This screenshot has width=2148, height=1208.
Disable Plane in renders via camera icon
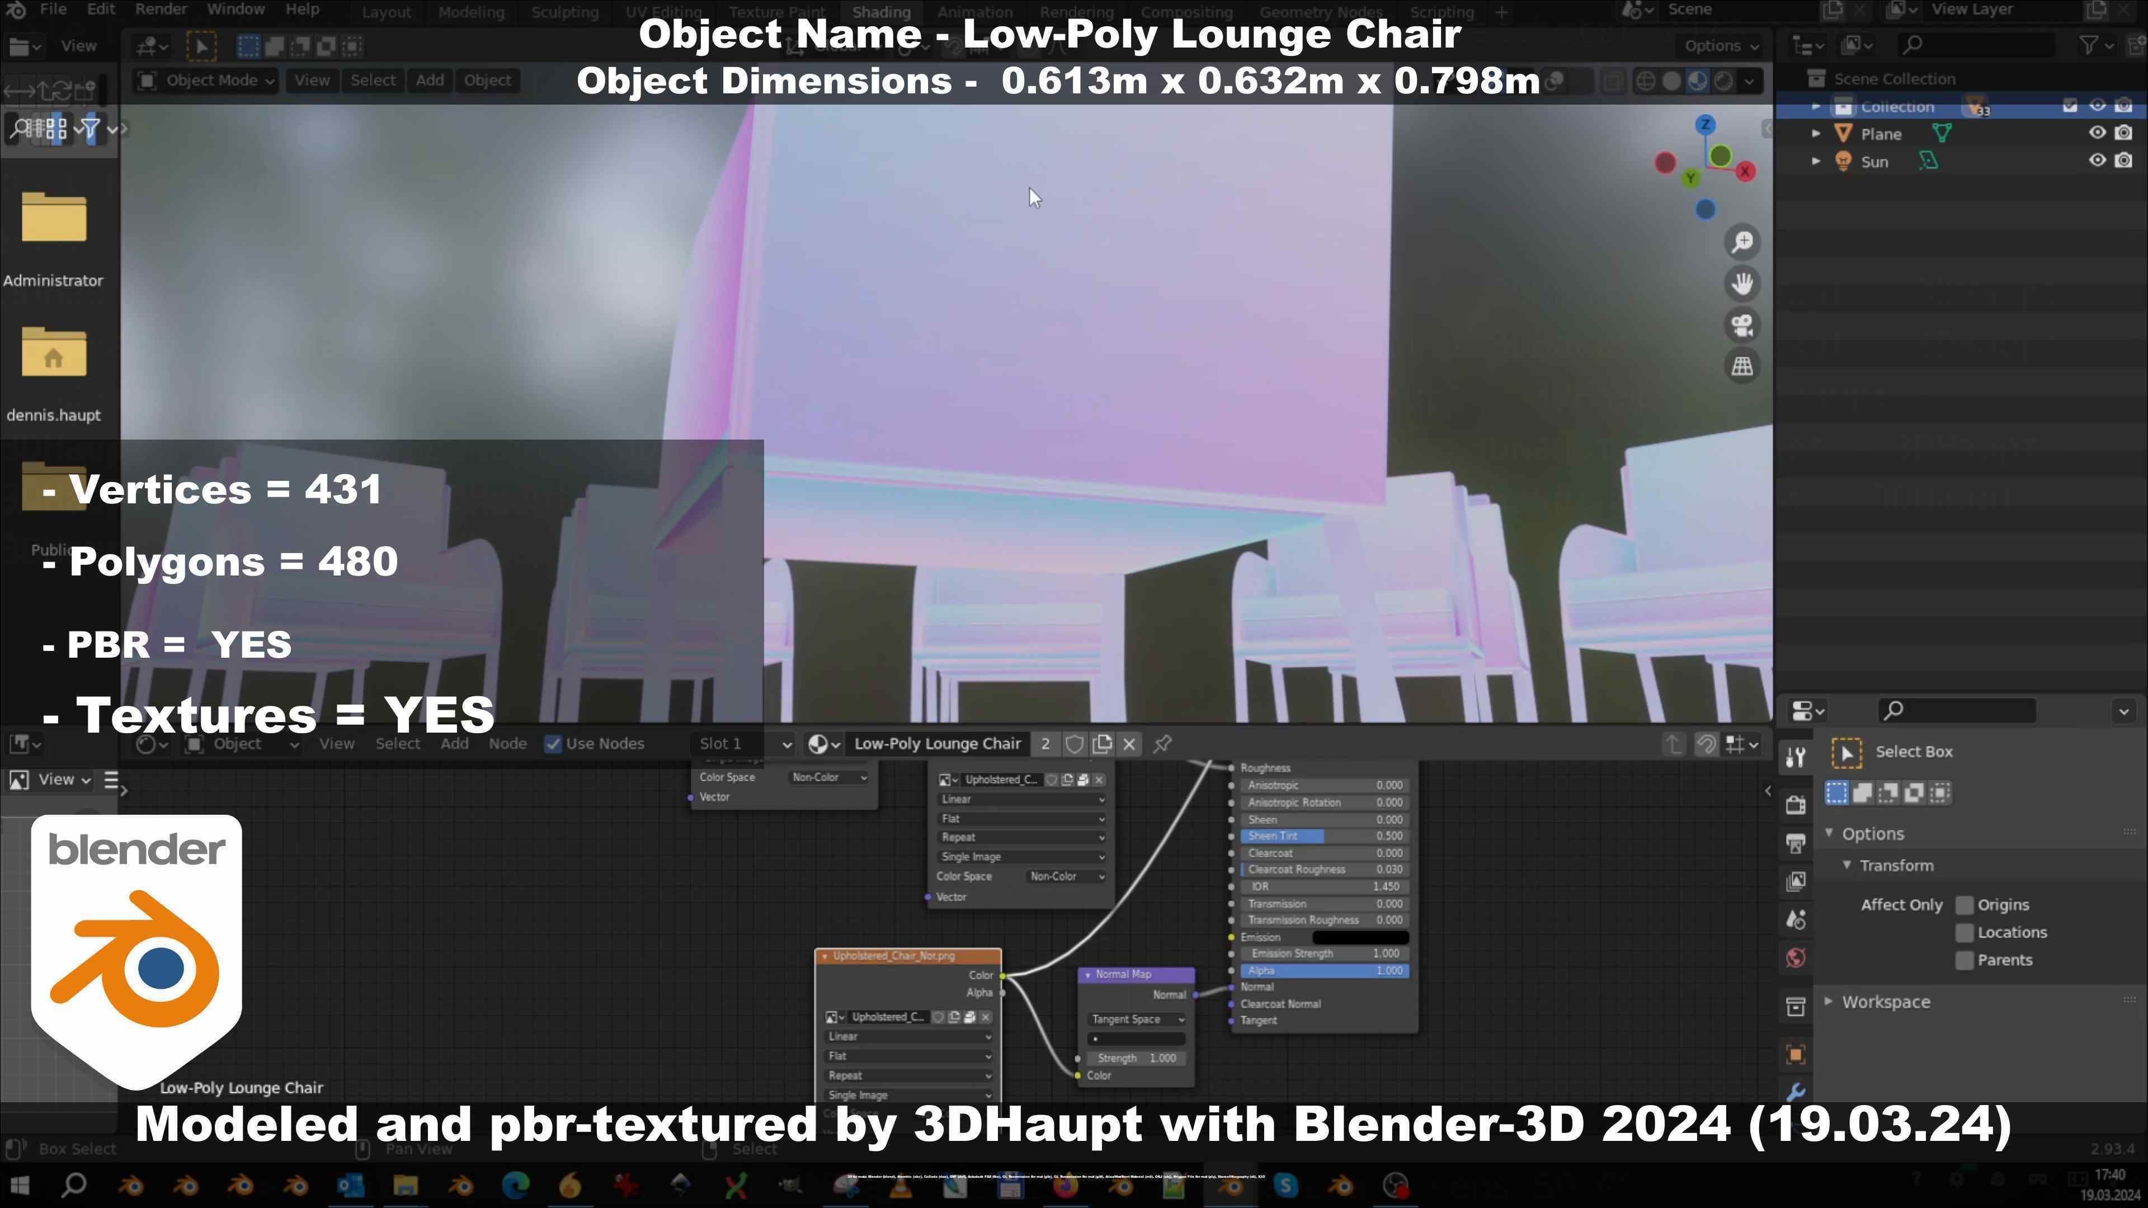(2124, 134)
